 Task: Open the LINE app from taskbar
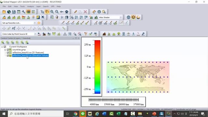coord(83,114)
